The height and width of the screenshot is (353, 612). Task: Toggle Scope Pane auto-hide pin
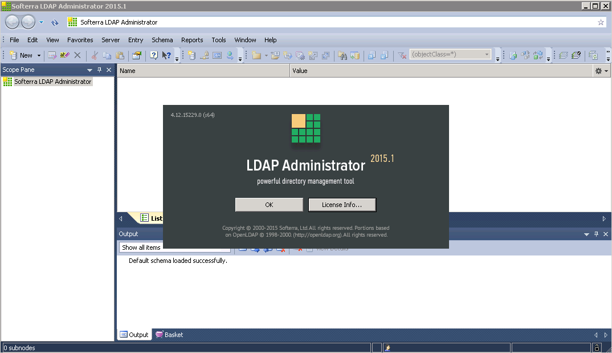click(99, 70)
